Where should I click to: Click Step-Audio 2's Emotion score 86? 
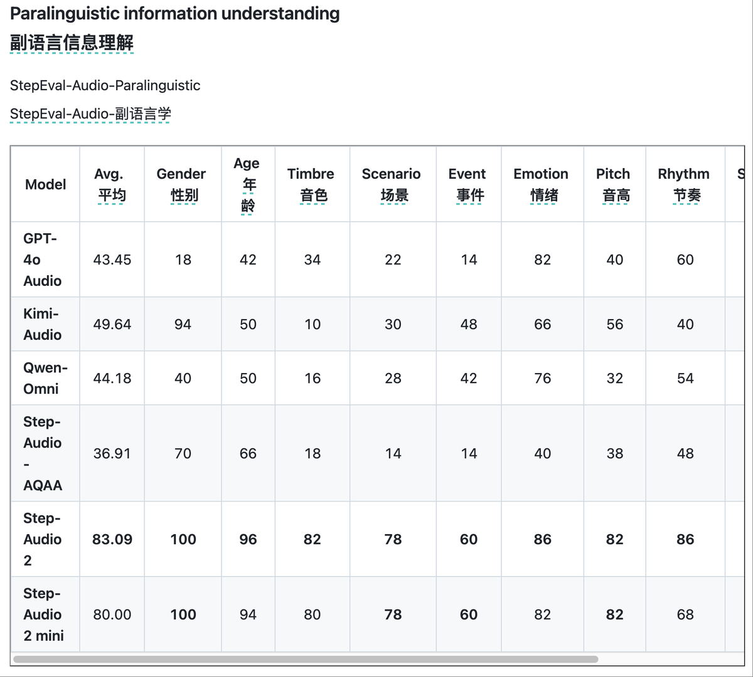click(543, 539)
